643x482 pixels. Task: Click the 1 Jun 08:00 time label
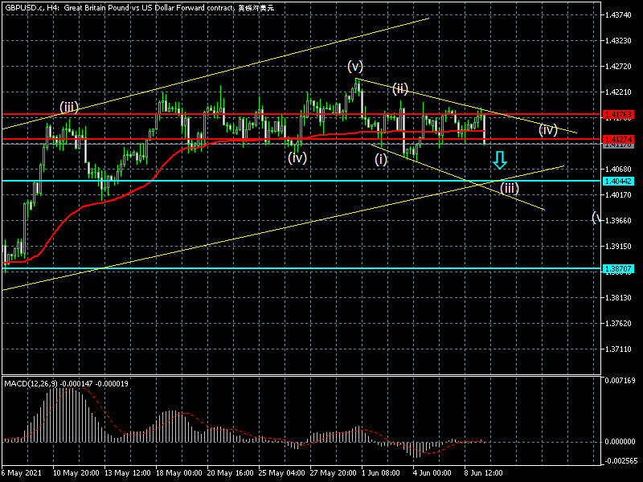[381, 473]
